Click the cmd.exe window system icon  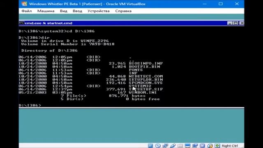tap(21, 23)
